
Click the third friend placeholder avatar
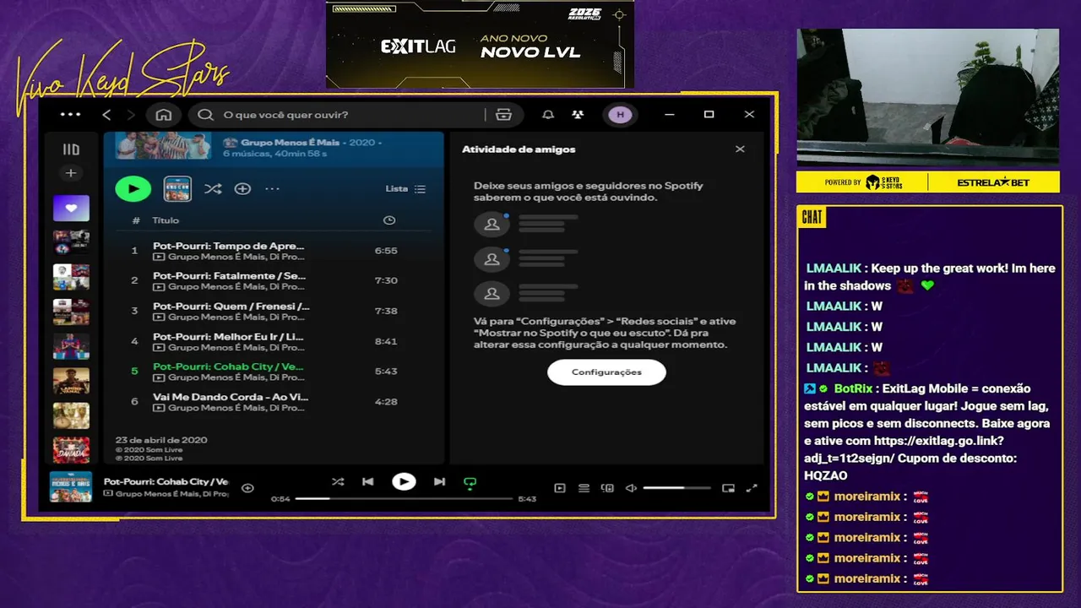coord(492,294)
